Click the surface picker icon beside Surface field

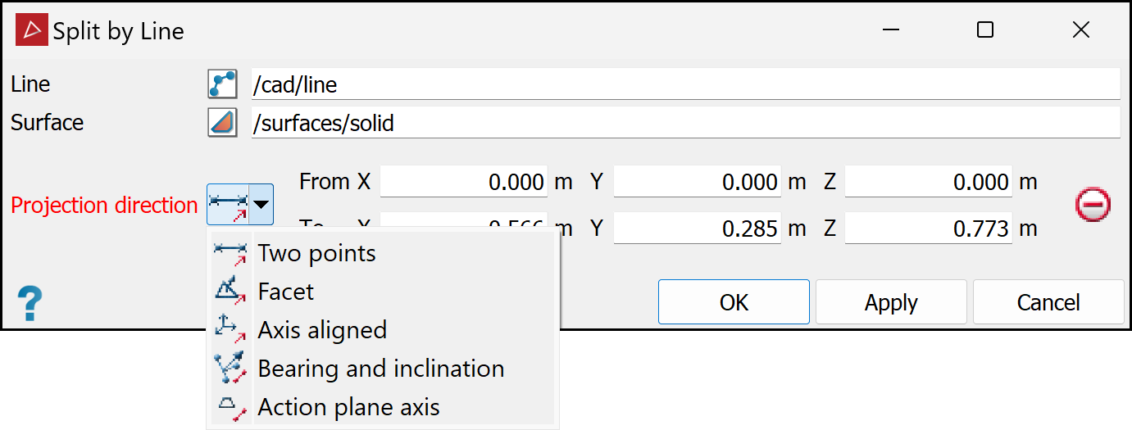tap(222, 123)
